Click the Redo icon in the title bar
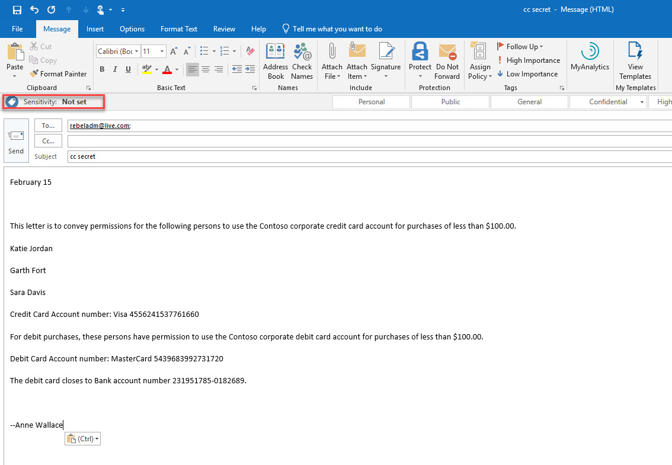 pos(52,9)
